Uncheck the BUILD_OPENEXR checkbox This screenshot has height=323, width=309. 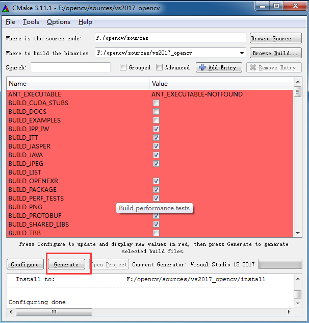click(x=156, y=181)
